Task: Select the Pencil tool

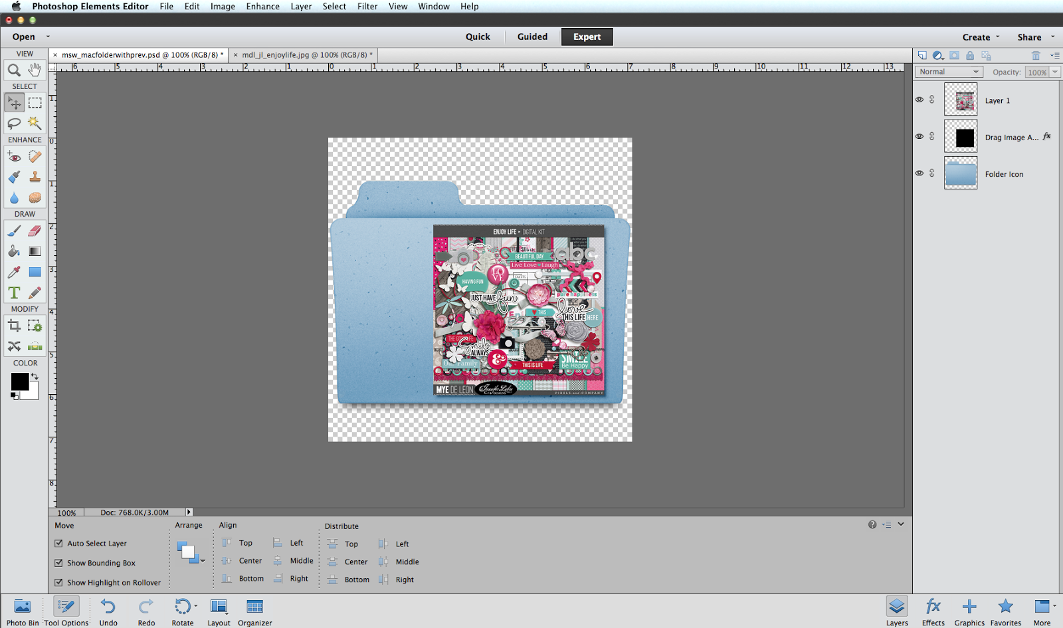Action: [35, 292]
